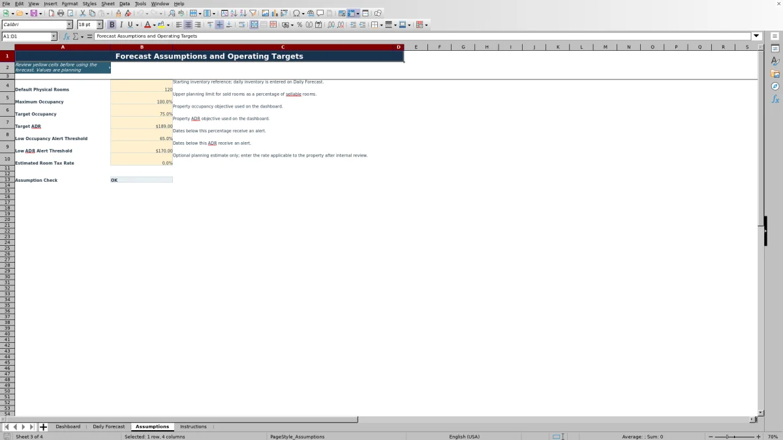Image resolution: width=783 pixels, height=440 pixels.
Task: Open the Borders dropdown arrow
Action: pyautogui.click(x=381, y=25)
